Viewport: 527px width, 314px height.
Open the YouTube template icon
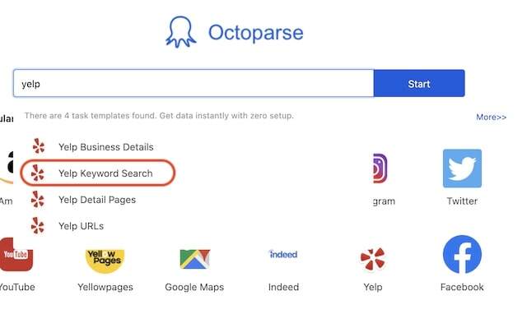15,255
